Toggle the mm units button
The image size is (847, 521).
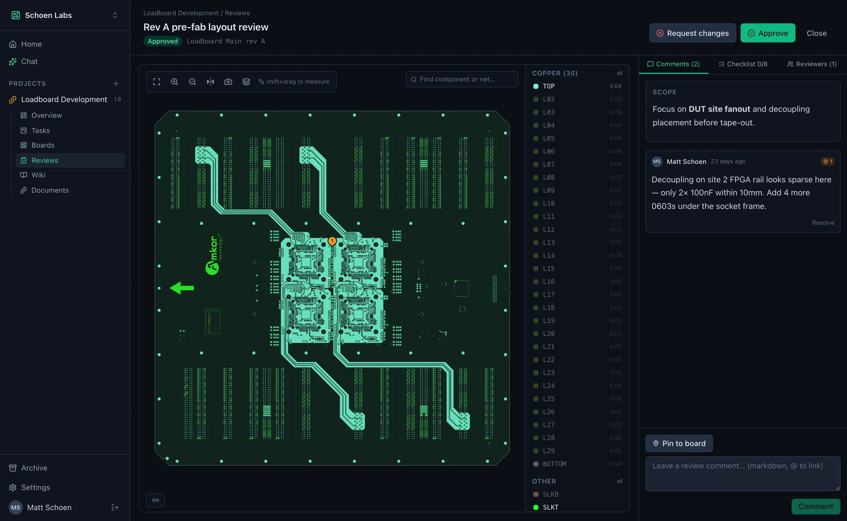point(156,500)
